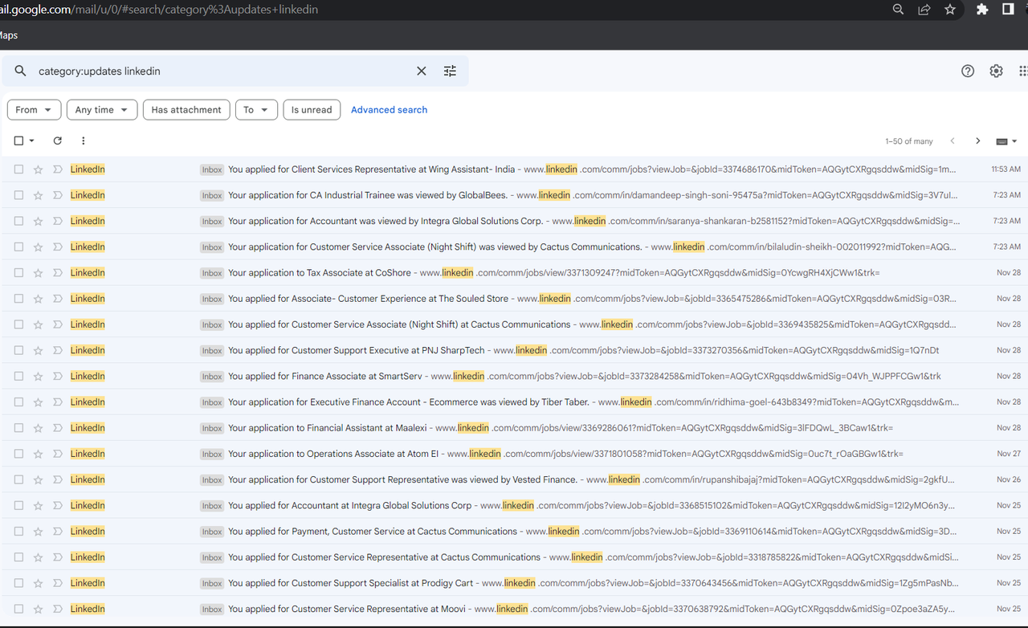1028x628 pixels.
Task: Go to the next page of results
Action: point(977,141)
